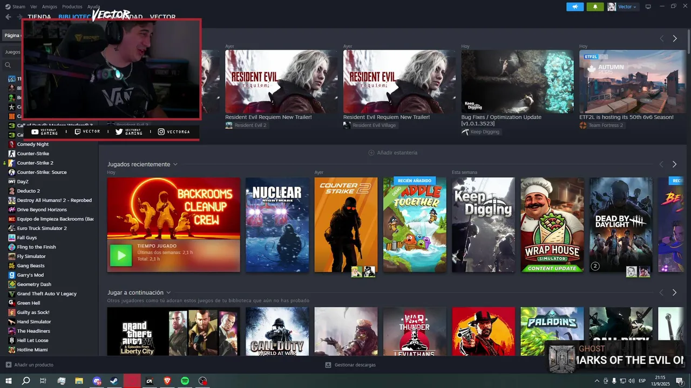
Task: Open the Steam announcements megaphone button
Action: point(575,6)
